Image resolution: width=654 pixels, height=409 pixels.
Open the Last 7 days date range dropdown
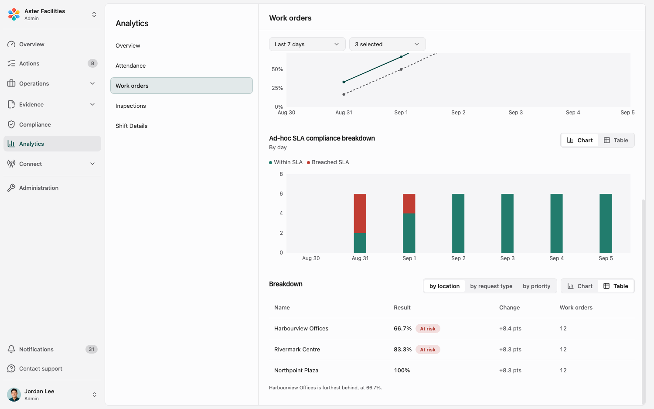(x=307, y=44)
